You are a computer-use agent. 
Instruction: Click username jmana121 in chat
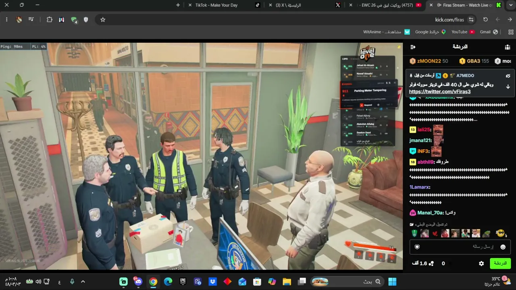pyautogui.click(x=420, y=141)
